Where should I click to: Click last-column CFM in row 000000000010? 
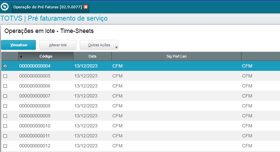247,126
